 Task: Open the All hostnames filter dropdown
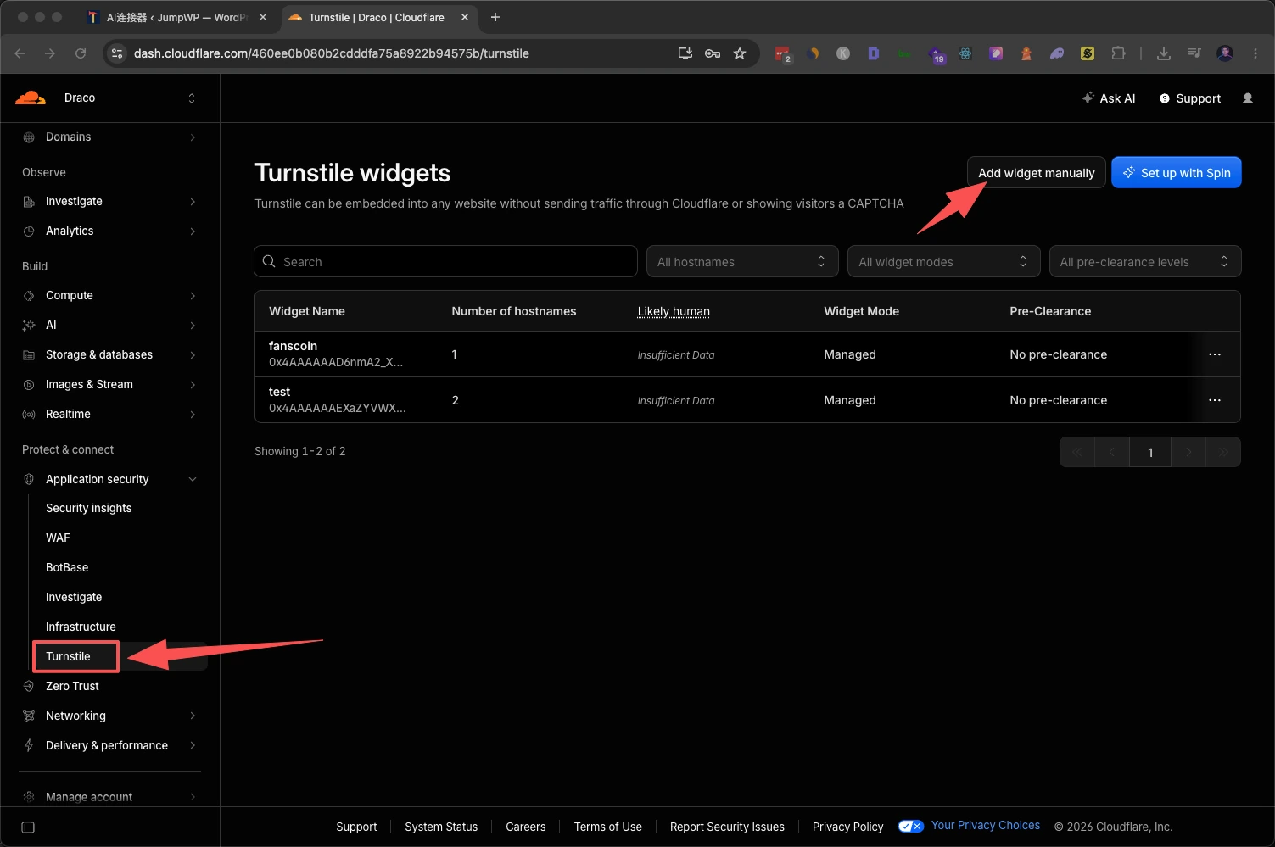[742, 262]
